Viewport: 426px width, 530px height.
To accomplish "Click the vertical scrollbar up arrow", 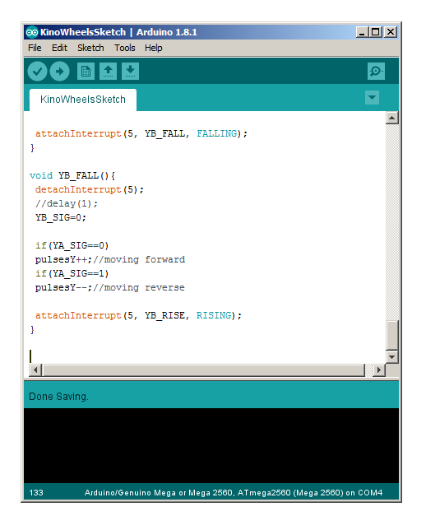I will pyautogui.click(x=392, y=118).
